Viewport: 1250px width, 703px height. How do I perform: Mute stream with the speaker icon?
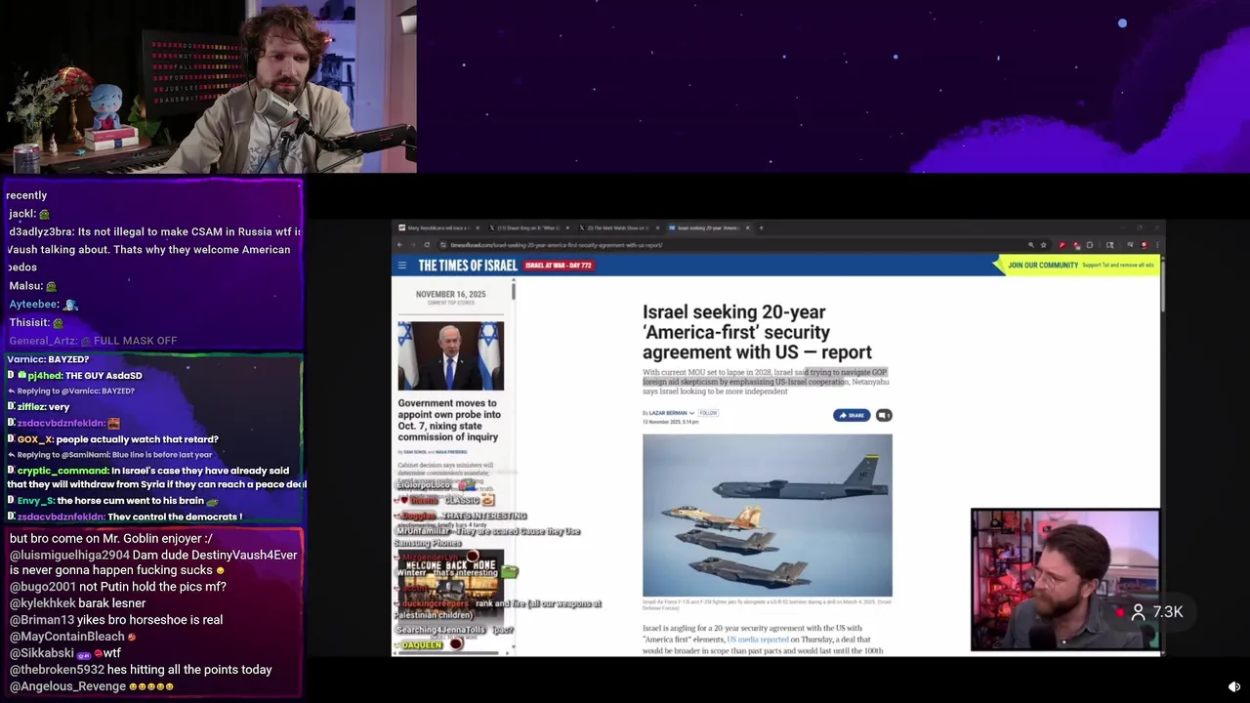(1234, 686)
